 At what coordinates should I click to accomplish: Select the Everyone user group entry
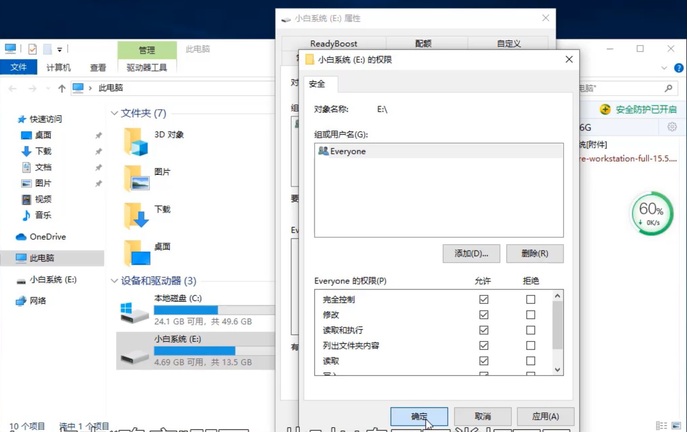[348, 151]
